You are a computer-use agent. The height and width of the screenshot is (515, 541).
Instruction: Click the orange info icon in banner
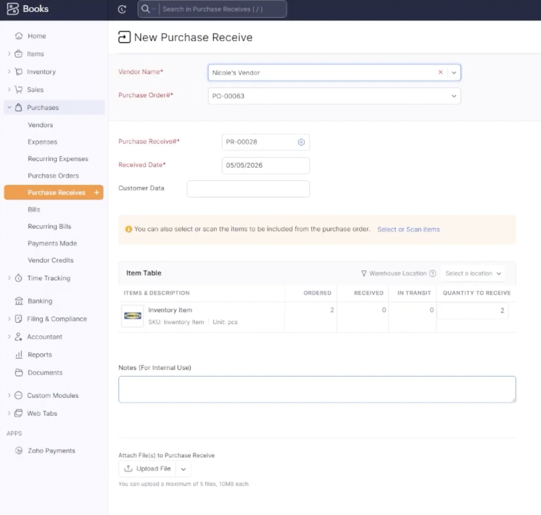coord(129,229)
